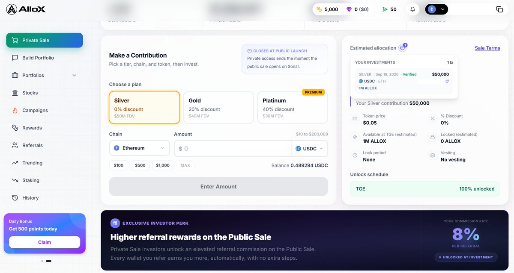Open the notifications bell

click(x=413, y=9)
